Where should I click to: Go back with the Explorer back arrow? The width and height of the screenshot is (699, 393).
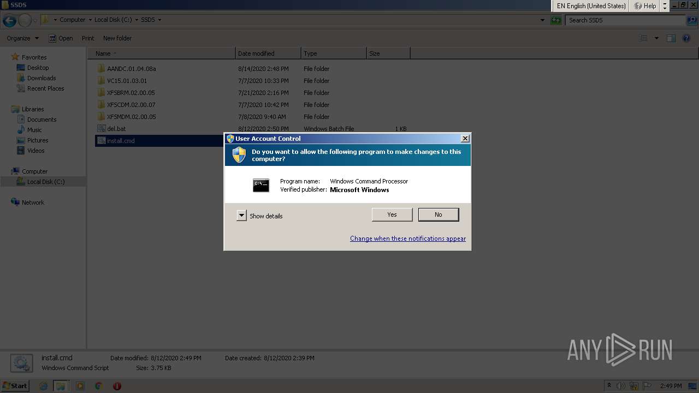pos(9,21)
